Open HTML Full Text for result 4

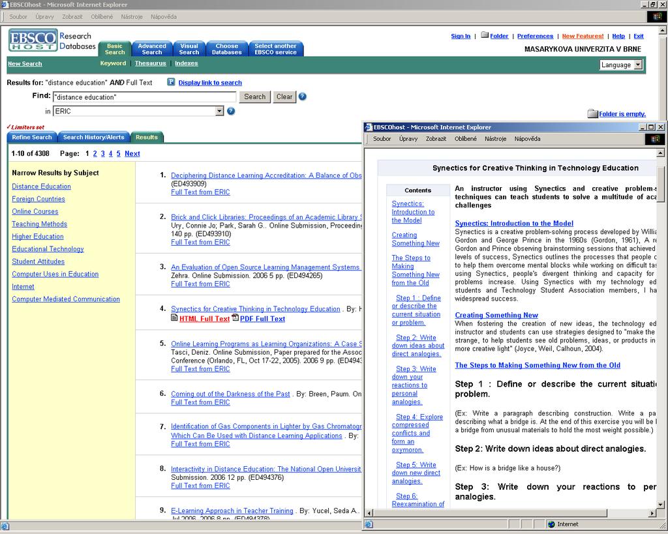coord(204,319)
